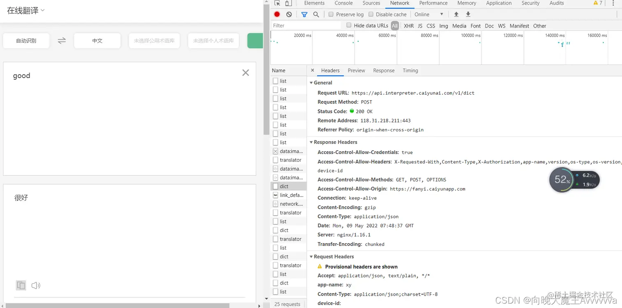Switch to the Console panel
This screenshot has height=308, width=622.
pos(343,3)
